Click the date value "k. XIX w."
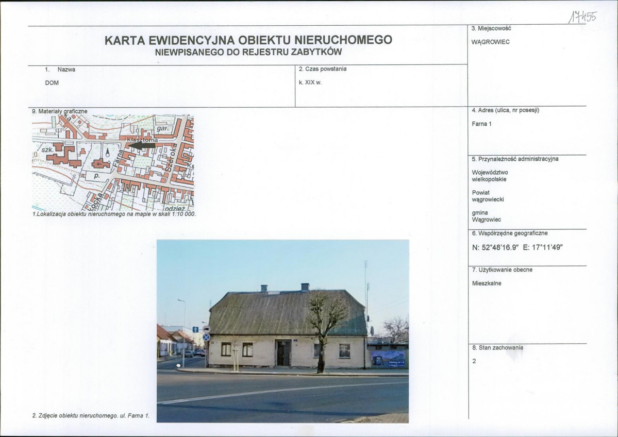 (310, 83)
